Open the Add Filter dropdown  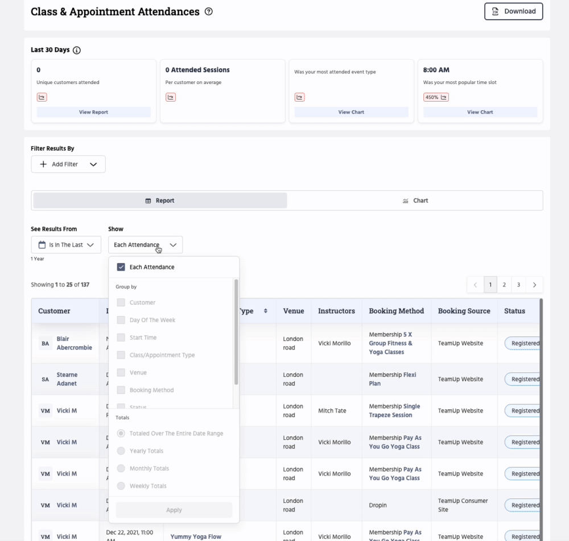pyautogui.click(x=68, y=164)
